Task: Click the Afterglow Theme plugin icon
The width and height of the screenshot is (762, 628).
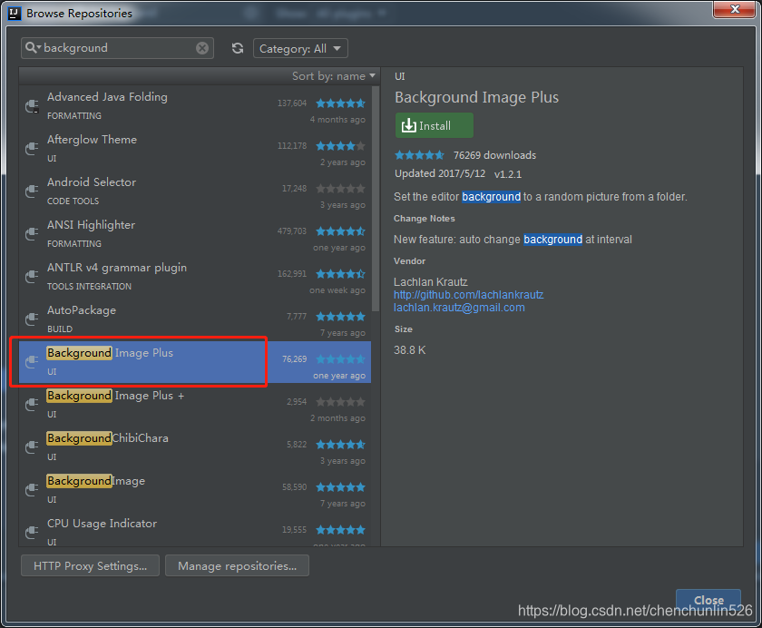Action: (32, 148)
